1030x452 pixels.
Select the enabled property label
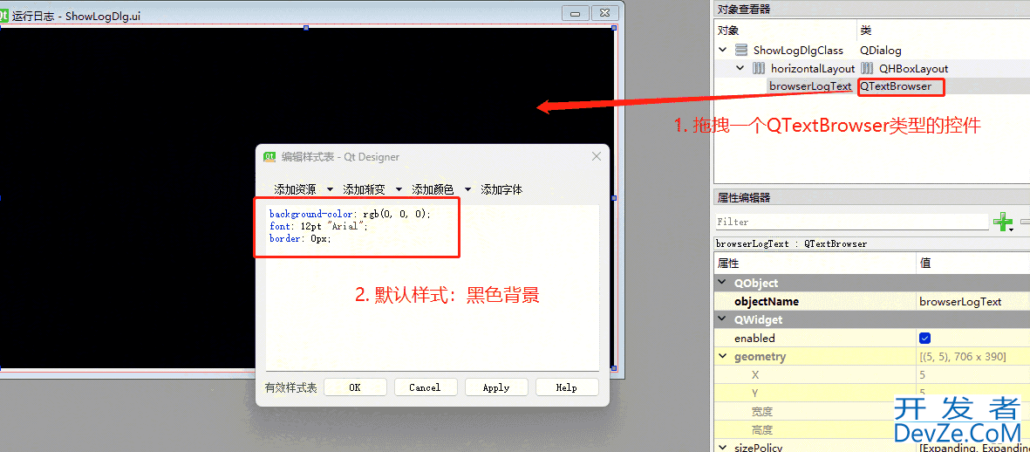tap(754, 339)
